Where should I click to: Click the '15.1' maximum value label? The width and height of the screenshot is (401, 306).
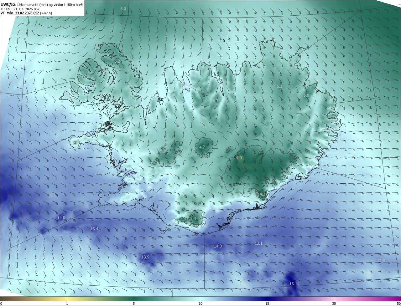(293, 284)
